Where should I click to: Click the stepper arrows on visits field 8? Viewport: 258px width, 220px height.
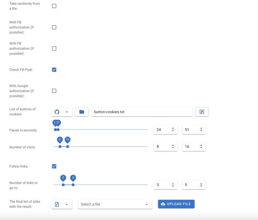173,146
